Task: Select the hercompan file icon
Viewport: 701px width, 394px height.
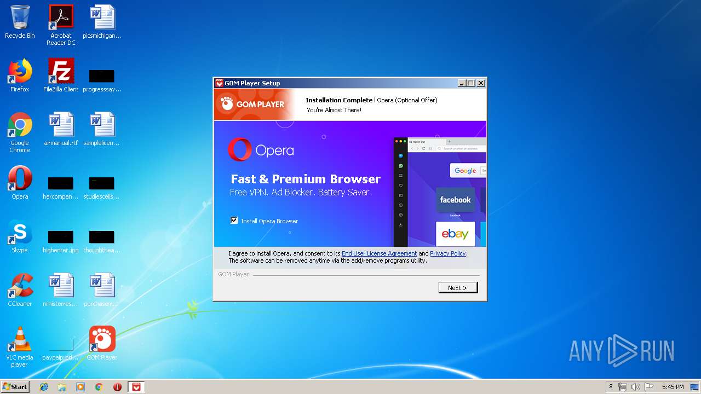Action: (x=61, y=188)
